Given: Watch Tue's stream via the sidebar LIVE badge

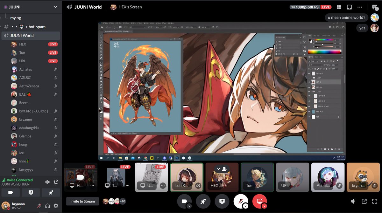Looking at the screenshot, I should point(53,53).
